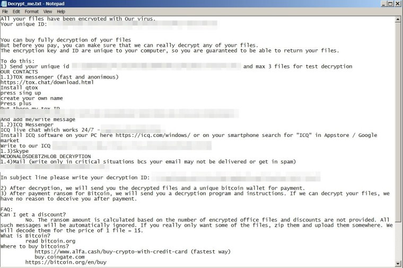Viewport: 403px width, 268px height.
Task: Click the empty scrollbar track below thumb
Action: [398, 241]
